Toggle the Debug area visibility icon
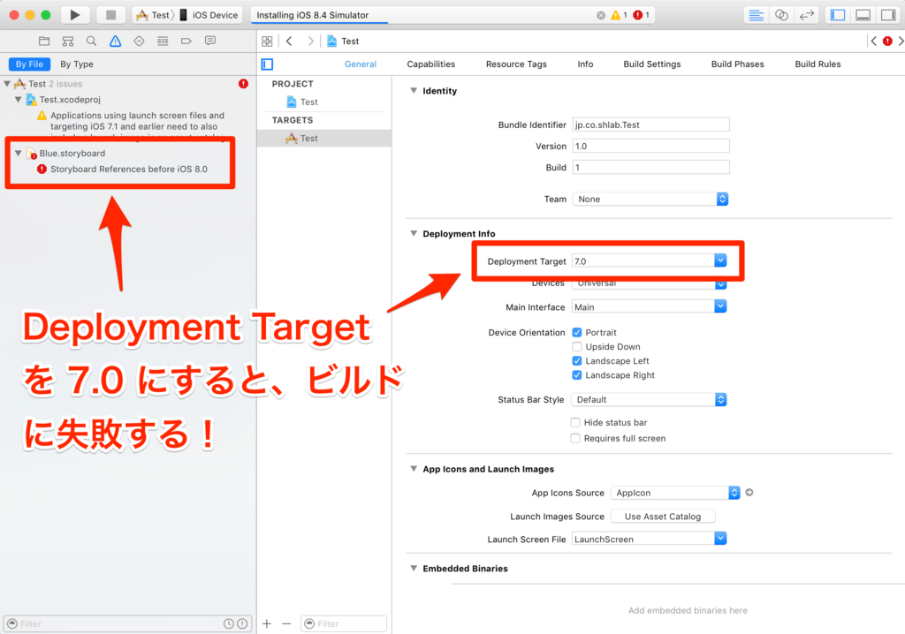Viewport: 905px width, 634px height. coord(863,15)
